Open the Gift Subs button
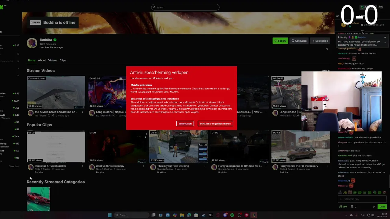390x219 pixels. point(299,41)
